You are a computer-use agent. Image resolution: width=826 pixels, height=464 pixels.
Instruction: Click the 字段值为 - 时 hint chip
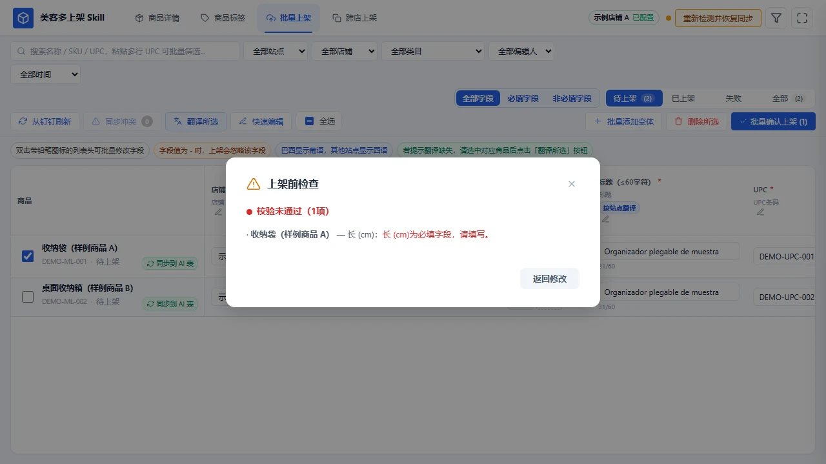point(212,150)
